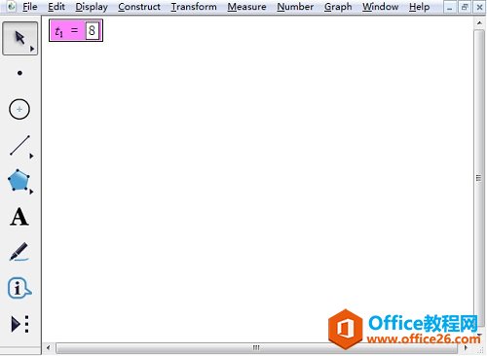Select the Text tool labeled A
Screen dimensions: 487x356
[x=19, y=217]
